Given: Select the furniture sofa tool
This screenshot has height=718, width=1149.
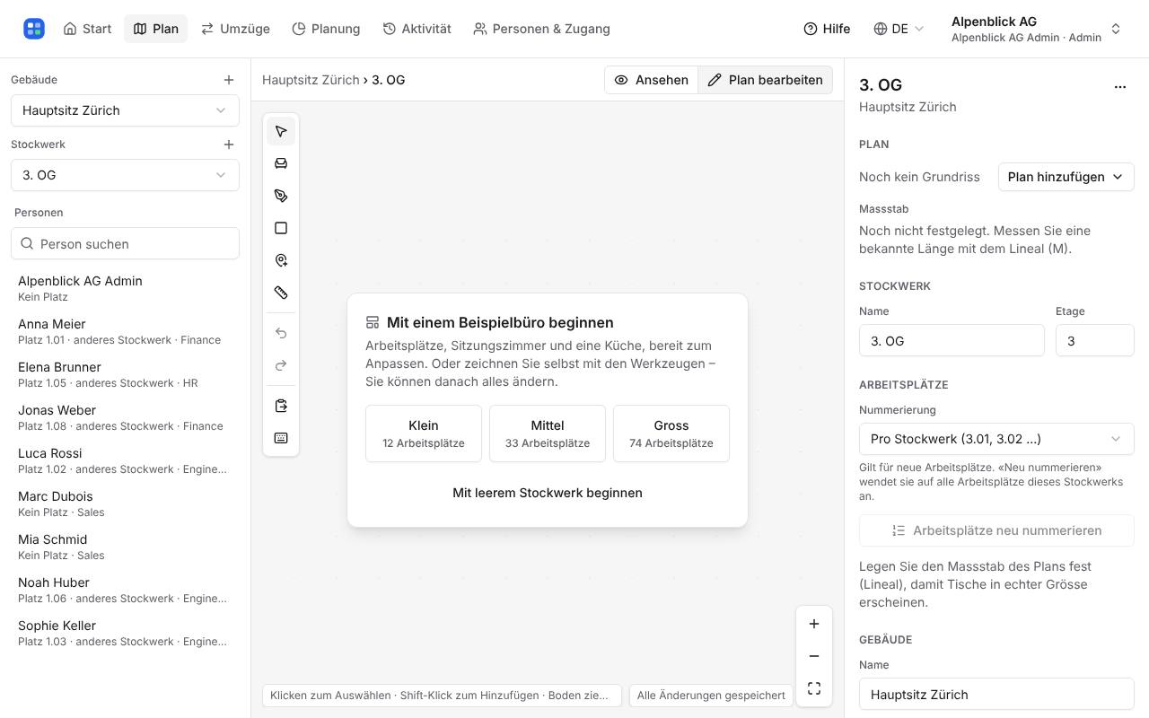Looking at the screenshot, I should 281,163.
